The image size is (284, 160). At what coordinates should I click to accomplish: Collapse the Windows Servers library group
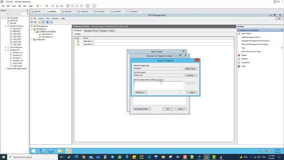5,26
